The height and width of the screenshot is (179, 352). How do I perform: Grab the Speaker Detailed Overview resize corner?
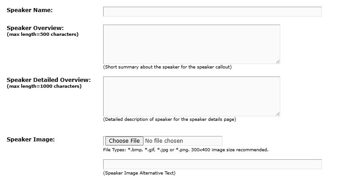(278, 114)
